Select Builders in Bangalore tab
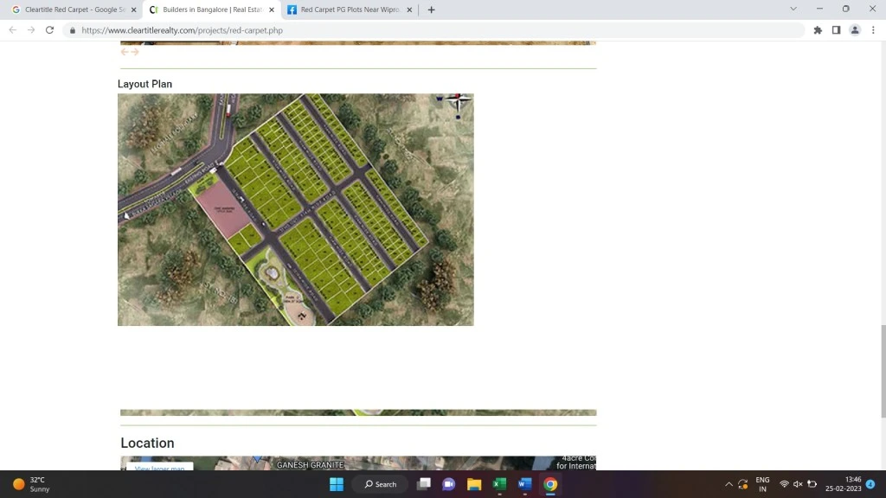Viewport: 886px width, 498px height. pyautogui.click(x=212, y=10)
